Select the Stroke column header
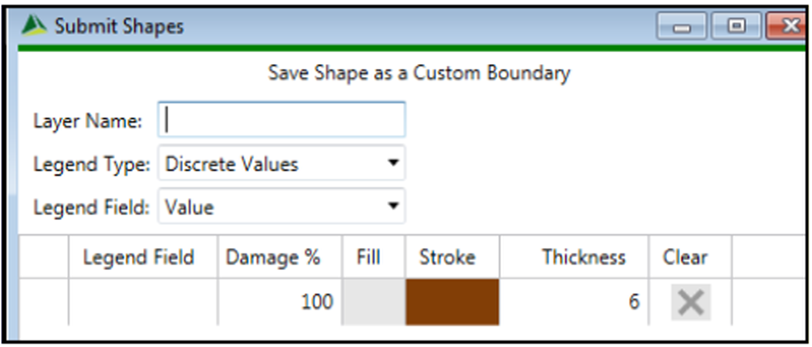Viewport: 812px width, 347px height. [447, 257]
